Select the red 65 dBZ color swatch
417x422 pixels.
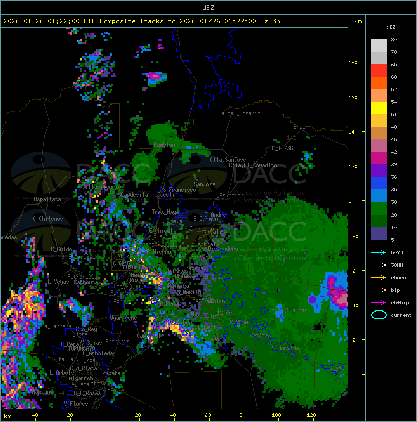(x=379, y=71)
